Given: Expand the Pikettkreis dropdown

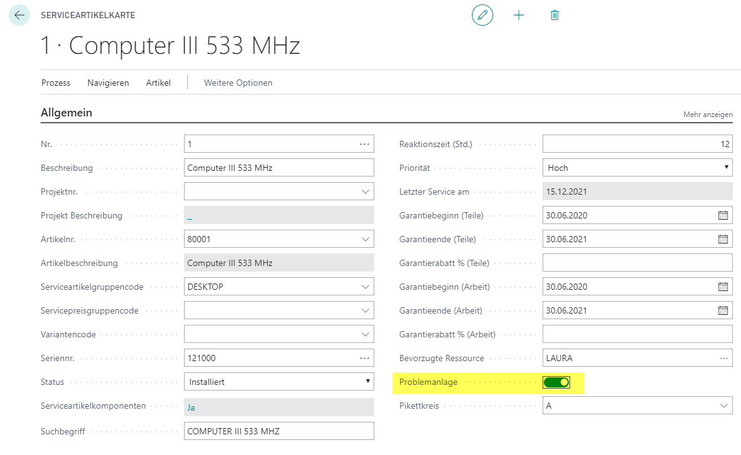Looking at the screenshot, I should [x=723, y=406].
